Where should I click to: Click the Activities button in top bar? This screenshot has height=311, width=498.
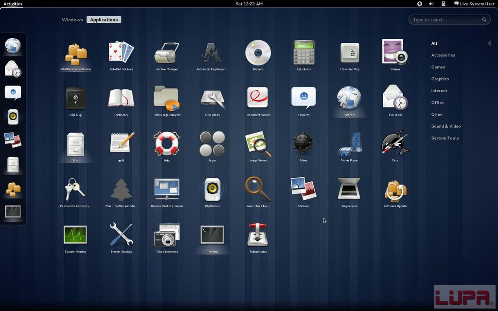(13, 4)
